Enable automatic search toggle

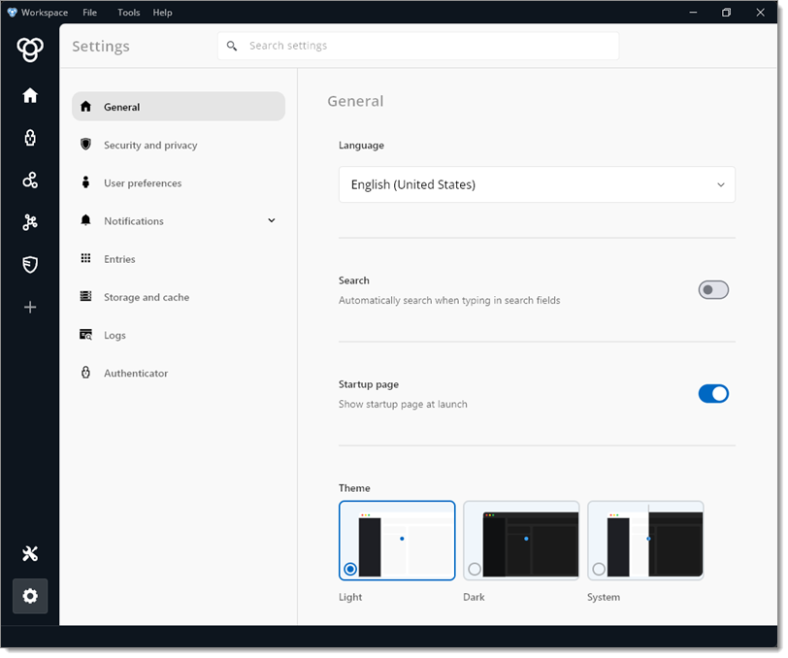point(713,290)
